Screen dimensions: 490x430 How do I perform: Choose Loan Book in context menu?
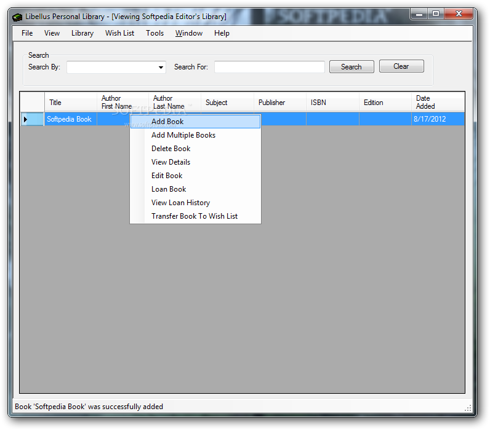pos(195,189)
